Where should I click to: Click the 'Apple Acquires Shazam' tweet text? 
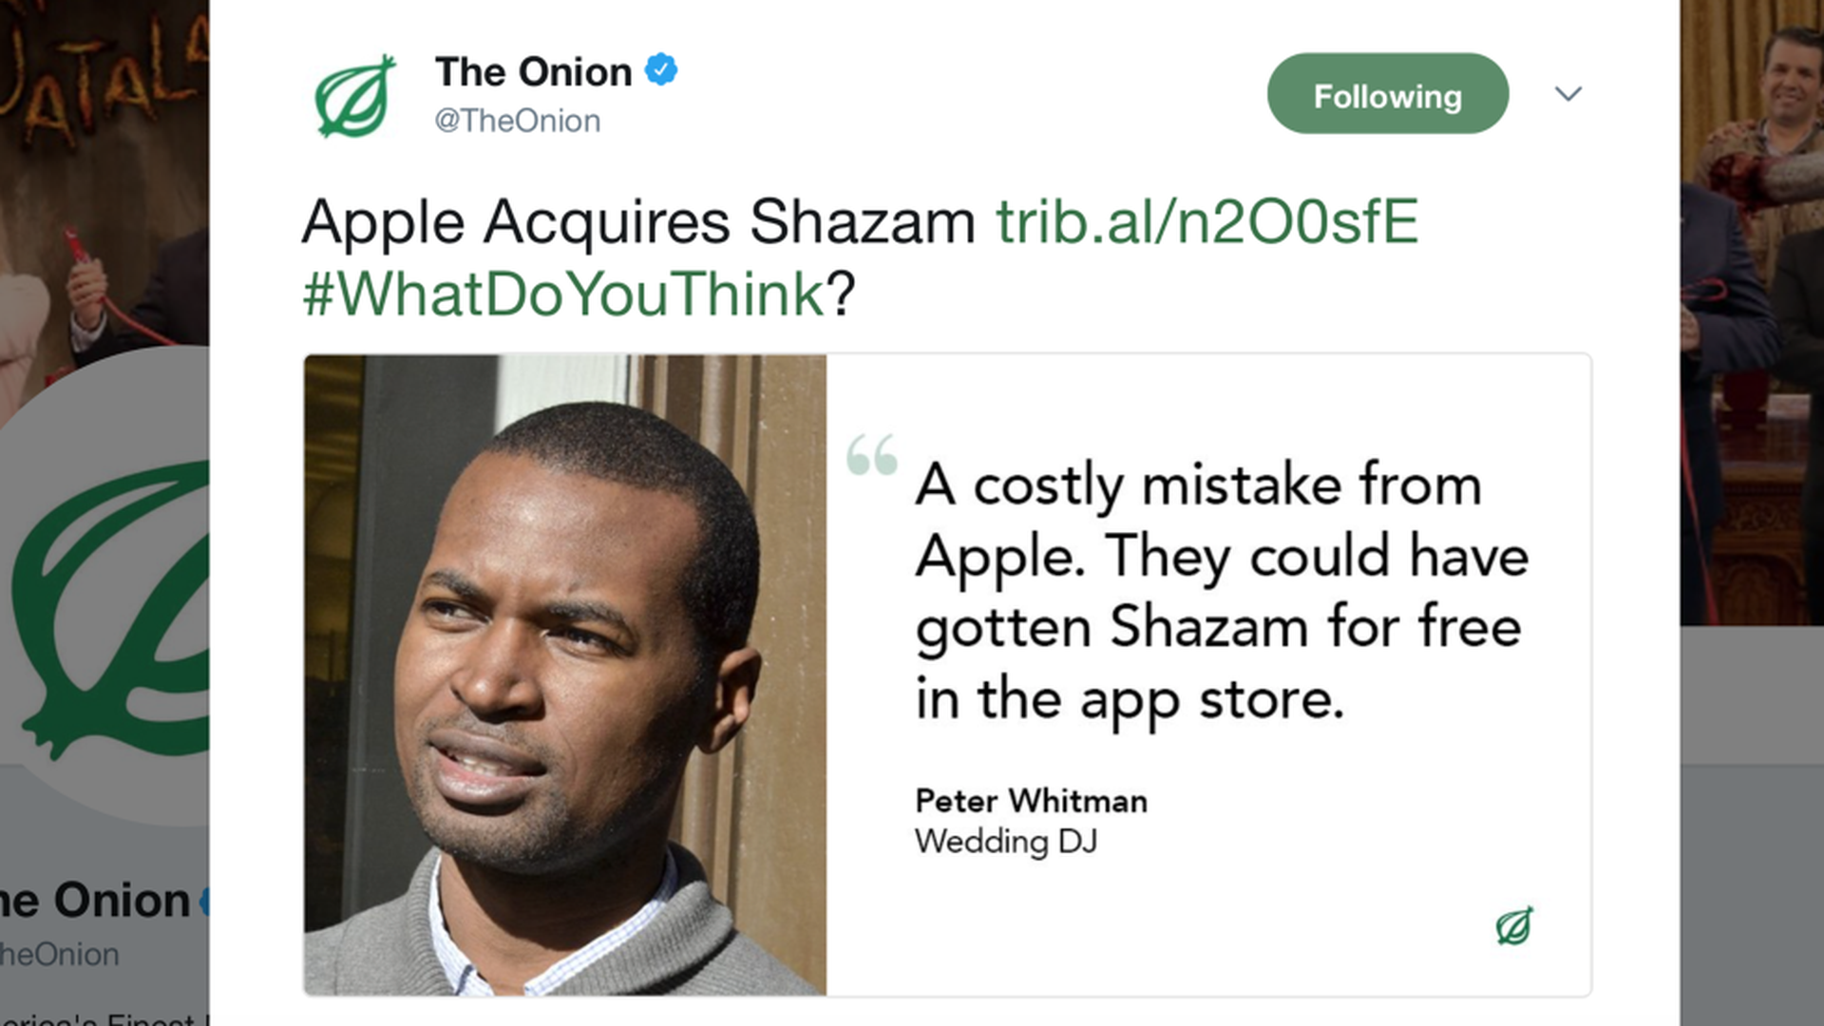pos(638,222)
